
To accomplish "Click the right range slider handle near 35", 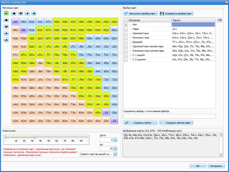I will 35,137.
